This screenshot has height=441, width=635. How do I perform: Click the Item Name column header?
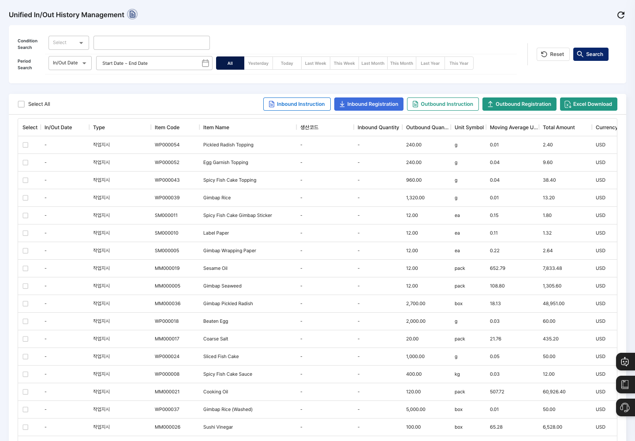[x=216, y=127]
